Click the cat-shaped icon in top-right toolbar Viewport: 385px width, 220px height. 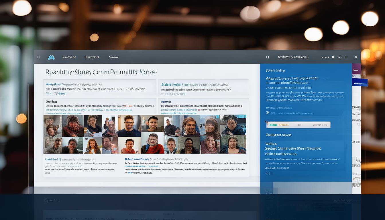click(x=333, y=57)
